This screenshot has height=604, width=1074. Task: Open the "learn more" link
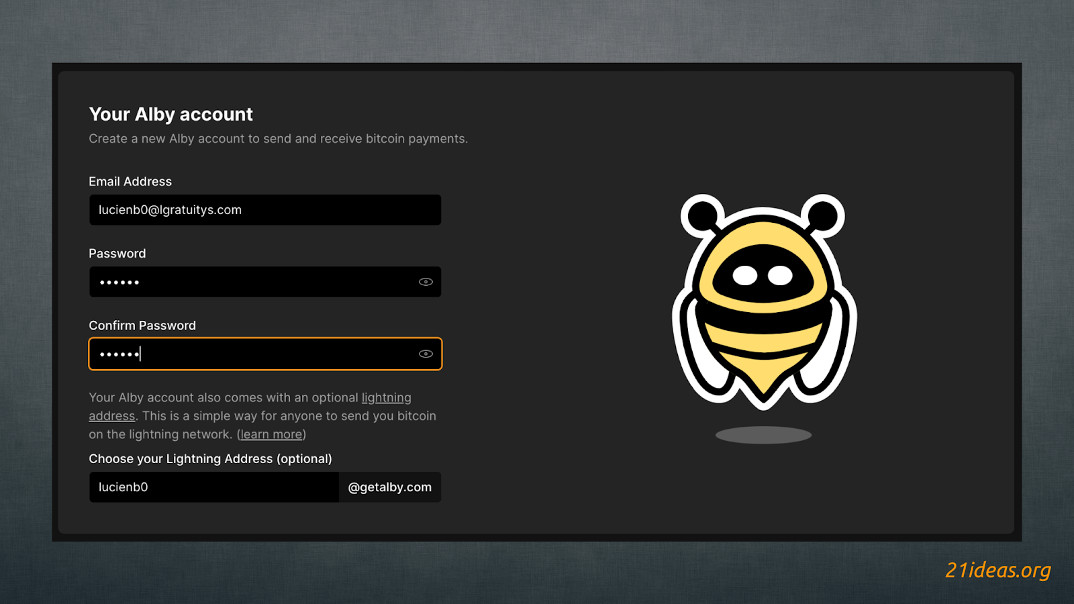click(271, 434)
